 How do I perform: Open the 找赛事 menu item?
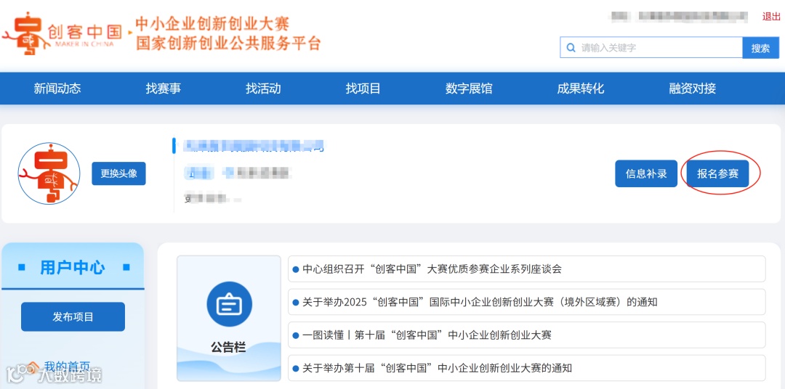(164, 89)
